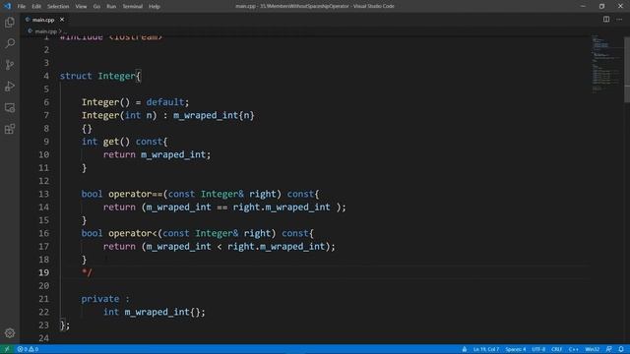
Task: Show errors and warnings problems count
Action: point(28,349)
